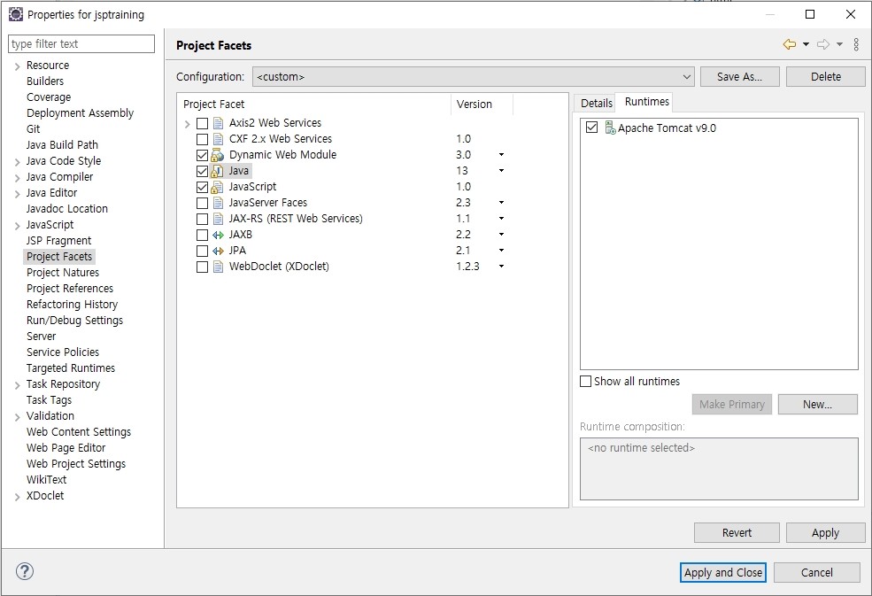Screen dimensions: 872x596
Task: Open back history dropdown arrow
Action: point(806,44)
